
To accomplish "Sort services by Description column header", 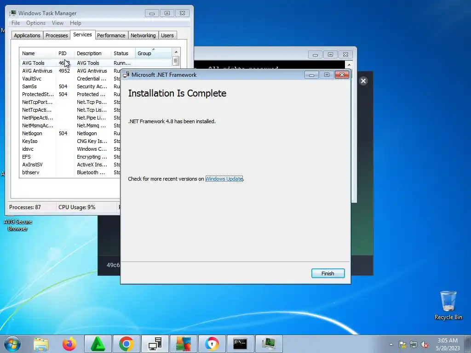I will (92, 53).
